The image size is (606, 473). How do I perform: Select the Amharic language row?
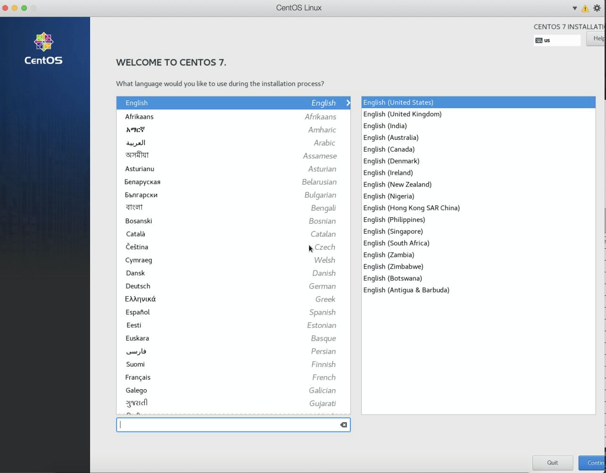point(233,130)
